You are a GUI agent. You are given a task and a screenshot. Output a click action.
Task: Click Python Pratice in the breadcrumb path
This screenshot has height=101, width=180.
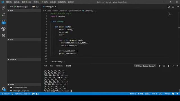pyautogui.click(x=74, y=11)
